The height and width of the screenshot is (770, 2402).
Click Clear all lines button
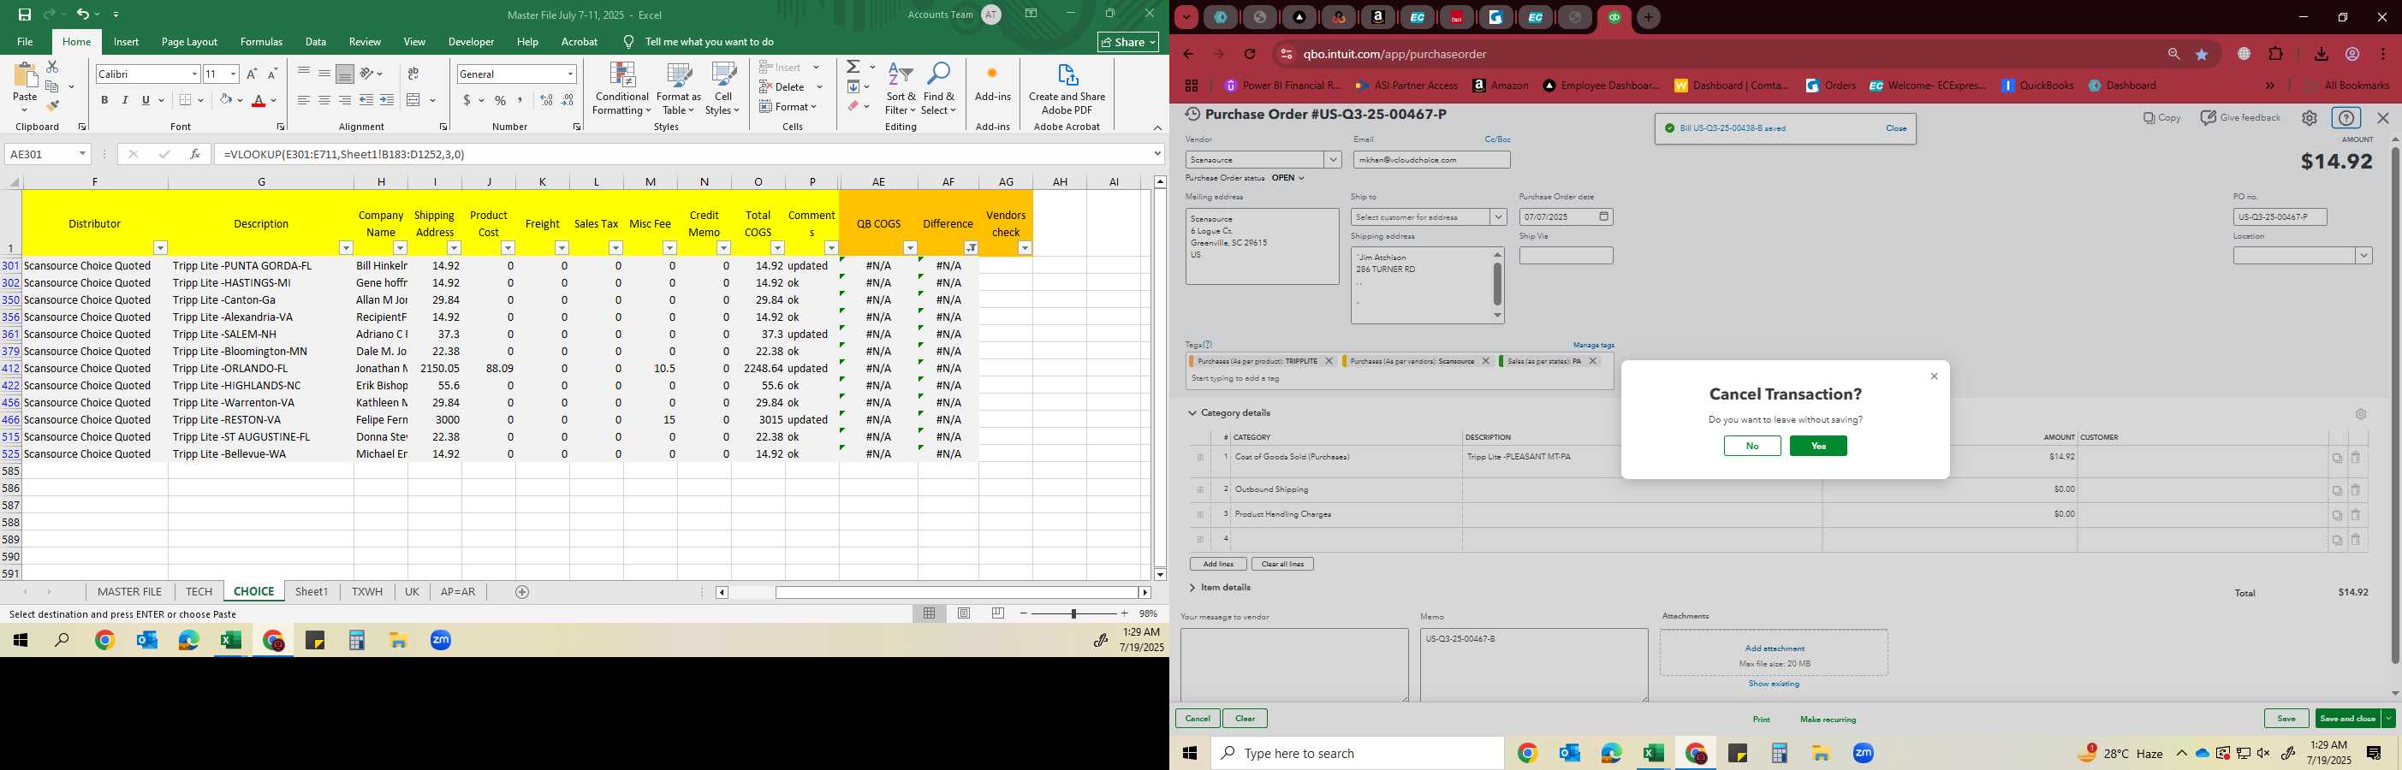[x=1282, y=564]
